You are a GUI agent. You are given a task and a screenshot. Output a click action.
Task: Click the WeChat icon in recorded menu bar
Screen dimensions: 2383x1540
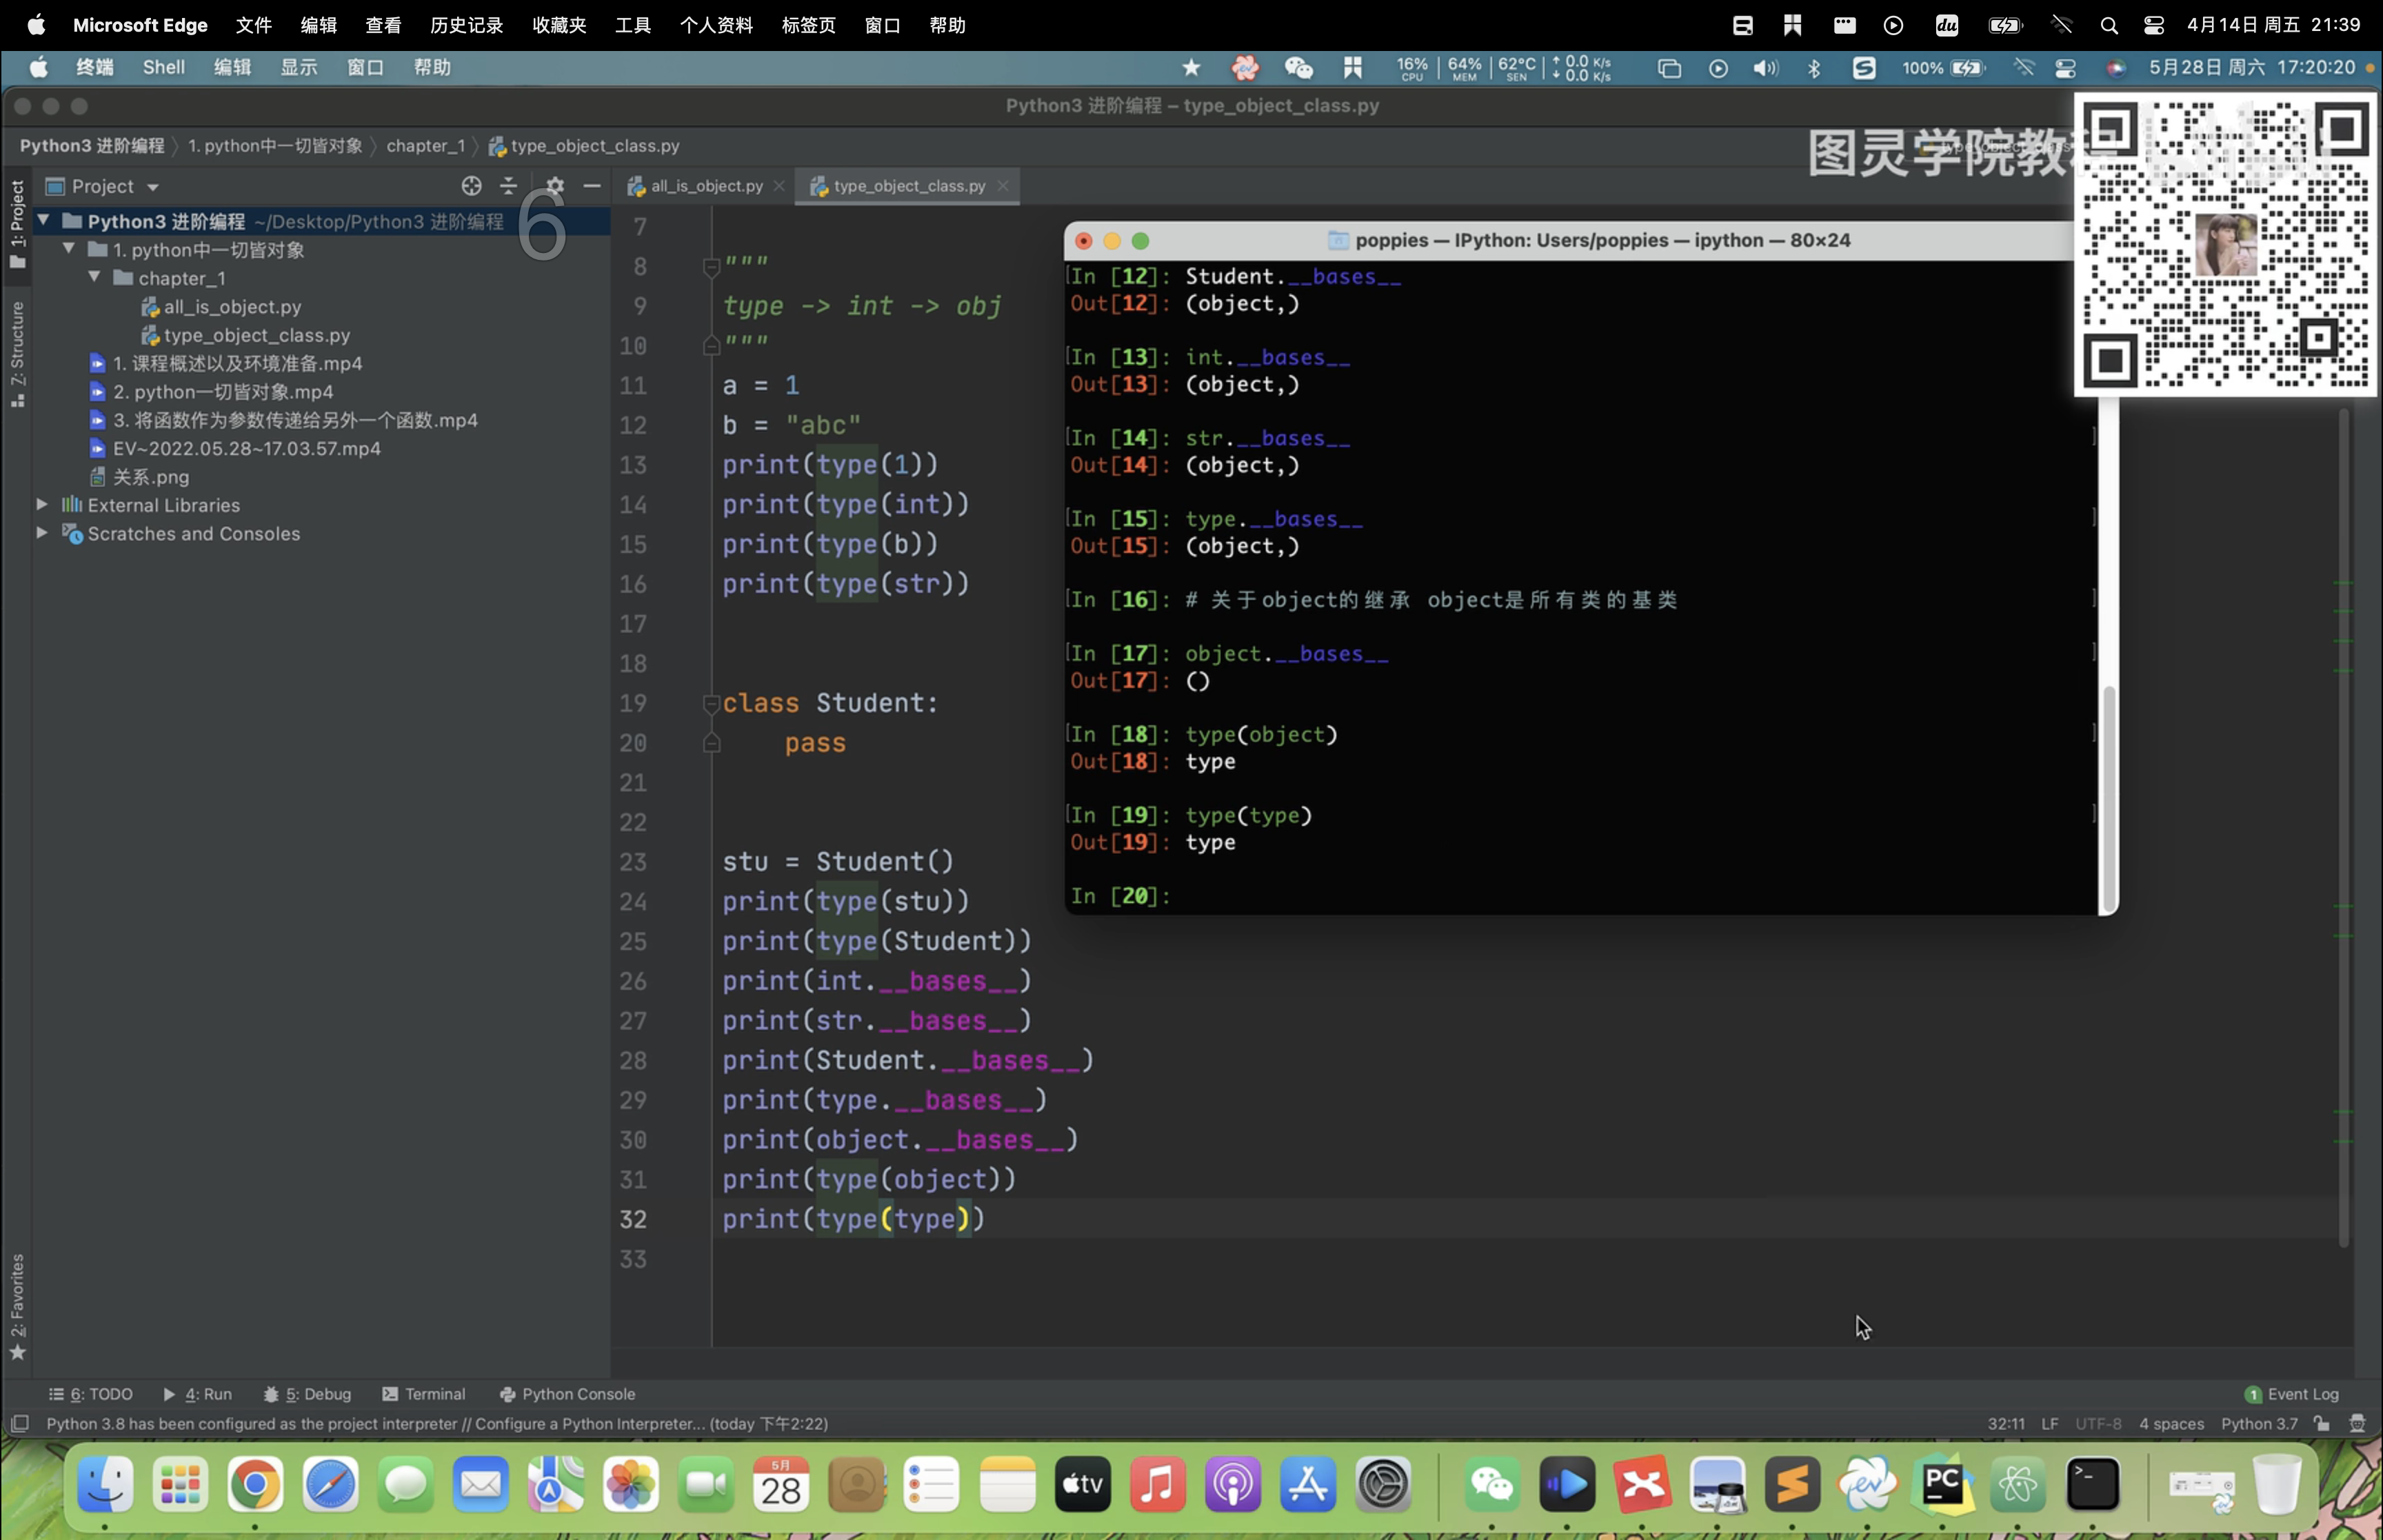click(x=1299, y=68)
